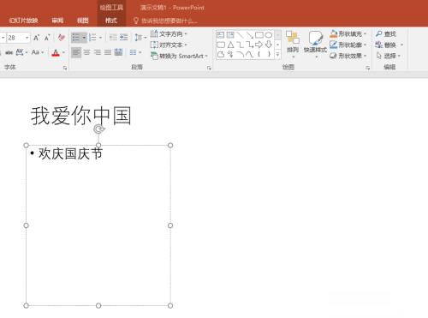Open the 形状轮廓 shape outline menu
Image resolution: width=428 pixels, height=318 pixels.
348,45
